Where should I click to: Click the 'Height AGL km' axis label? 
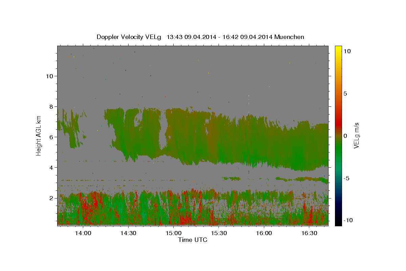(x=39, y=135)
